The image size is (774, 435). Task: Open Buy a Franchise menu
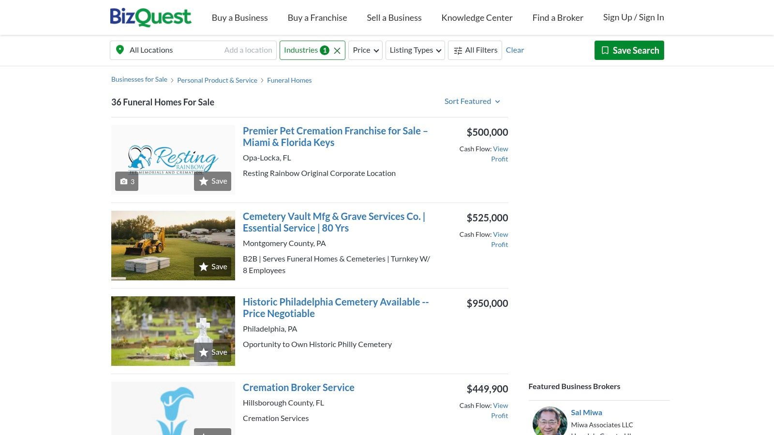[317, 17]
